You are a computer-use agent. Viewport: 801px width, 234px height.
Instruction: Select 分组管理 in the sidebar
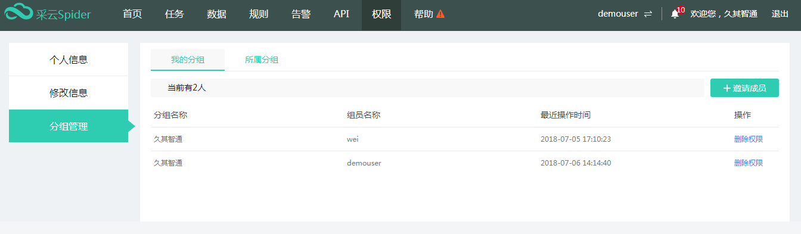[69, 126]
